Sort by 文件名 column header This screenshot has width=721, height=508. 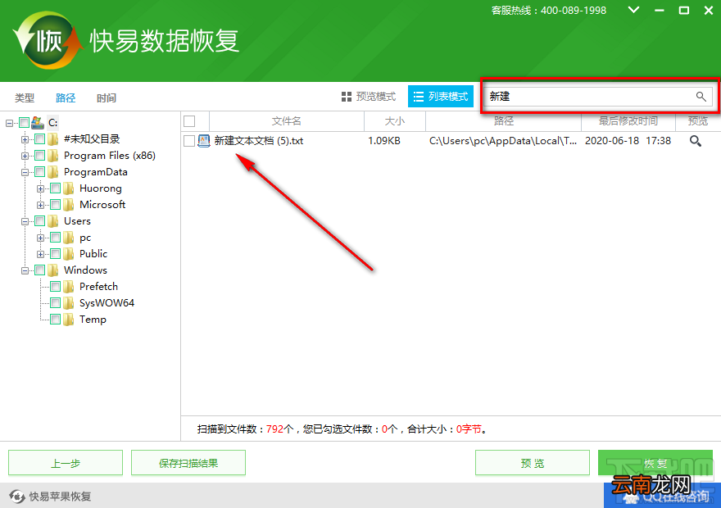pos(287,121)
